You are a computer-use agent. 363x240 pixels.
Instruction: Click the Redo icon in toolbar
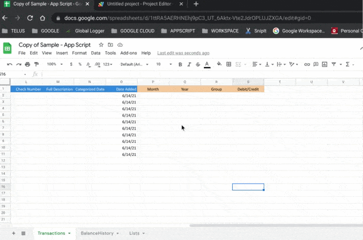tap(19, 64)
